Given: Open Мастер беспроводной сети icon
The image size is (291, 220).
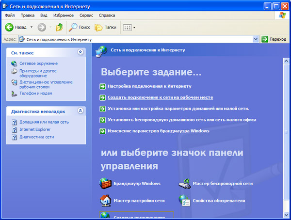Looking at the screenshot, I should 184,184.
